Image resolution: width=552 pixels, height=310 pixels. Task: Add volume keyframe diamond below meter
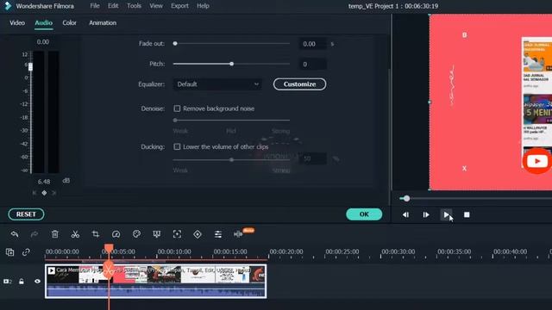(44, 193)
